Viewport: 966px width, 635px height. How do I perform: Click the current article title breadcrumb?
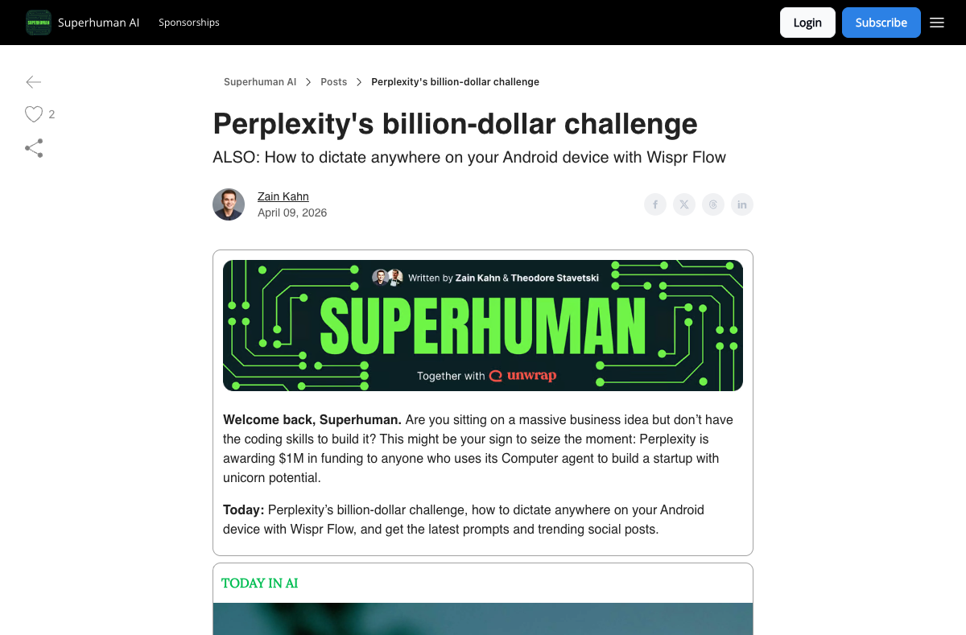pyautogui.click(x=455, y=81)
